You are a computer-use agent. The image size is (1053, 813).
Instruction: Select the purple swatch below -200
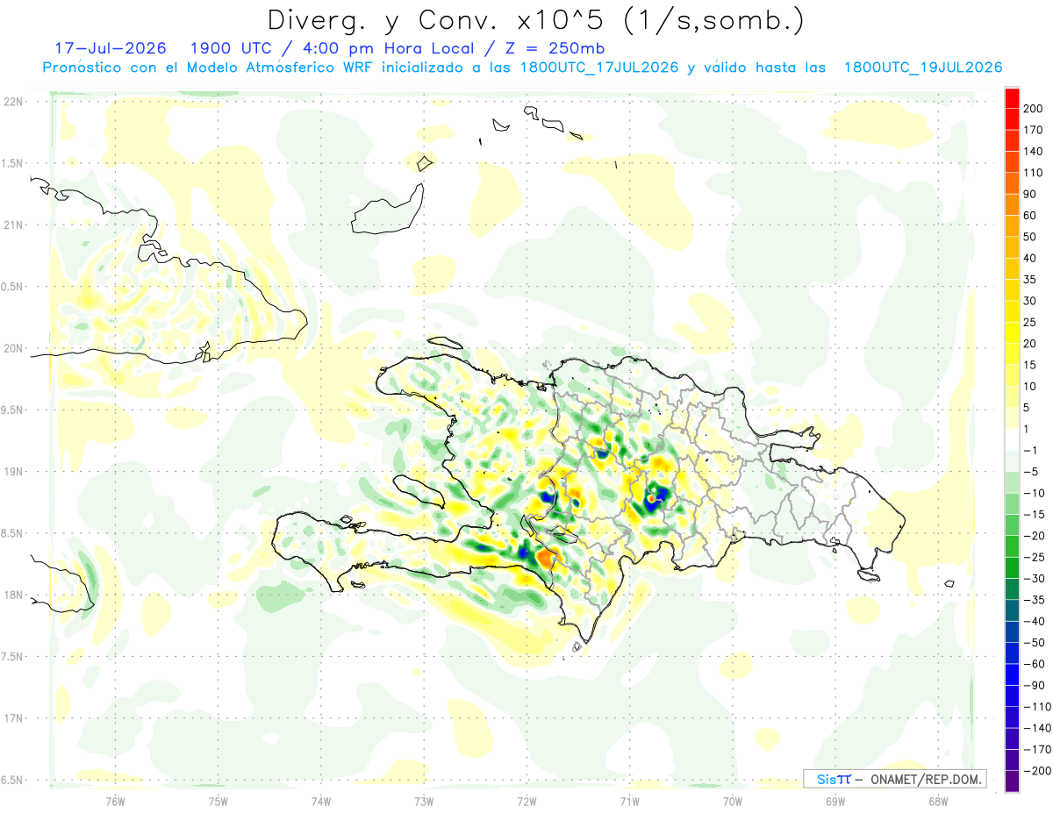1012,781
